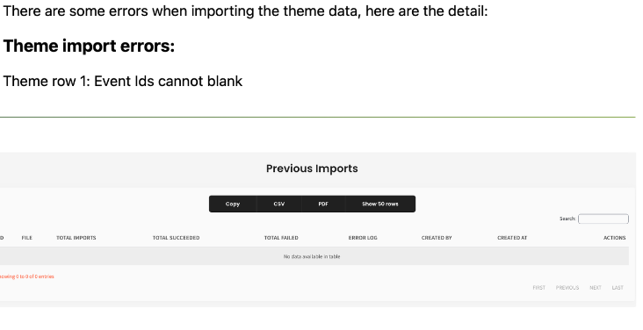Focus the Search input field
Image resolution: width=643 pixels, height=330 pixels.
click(603, 219)
